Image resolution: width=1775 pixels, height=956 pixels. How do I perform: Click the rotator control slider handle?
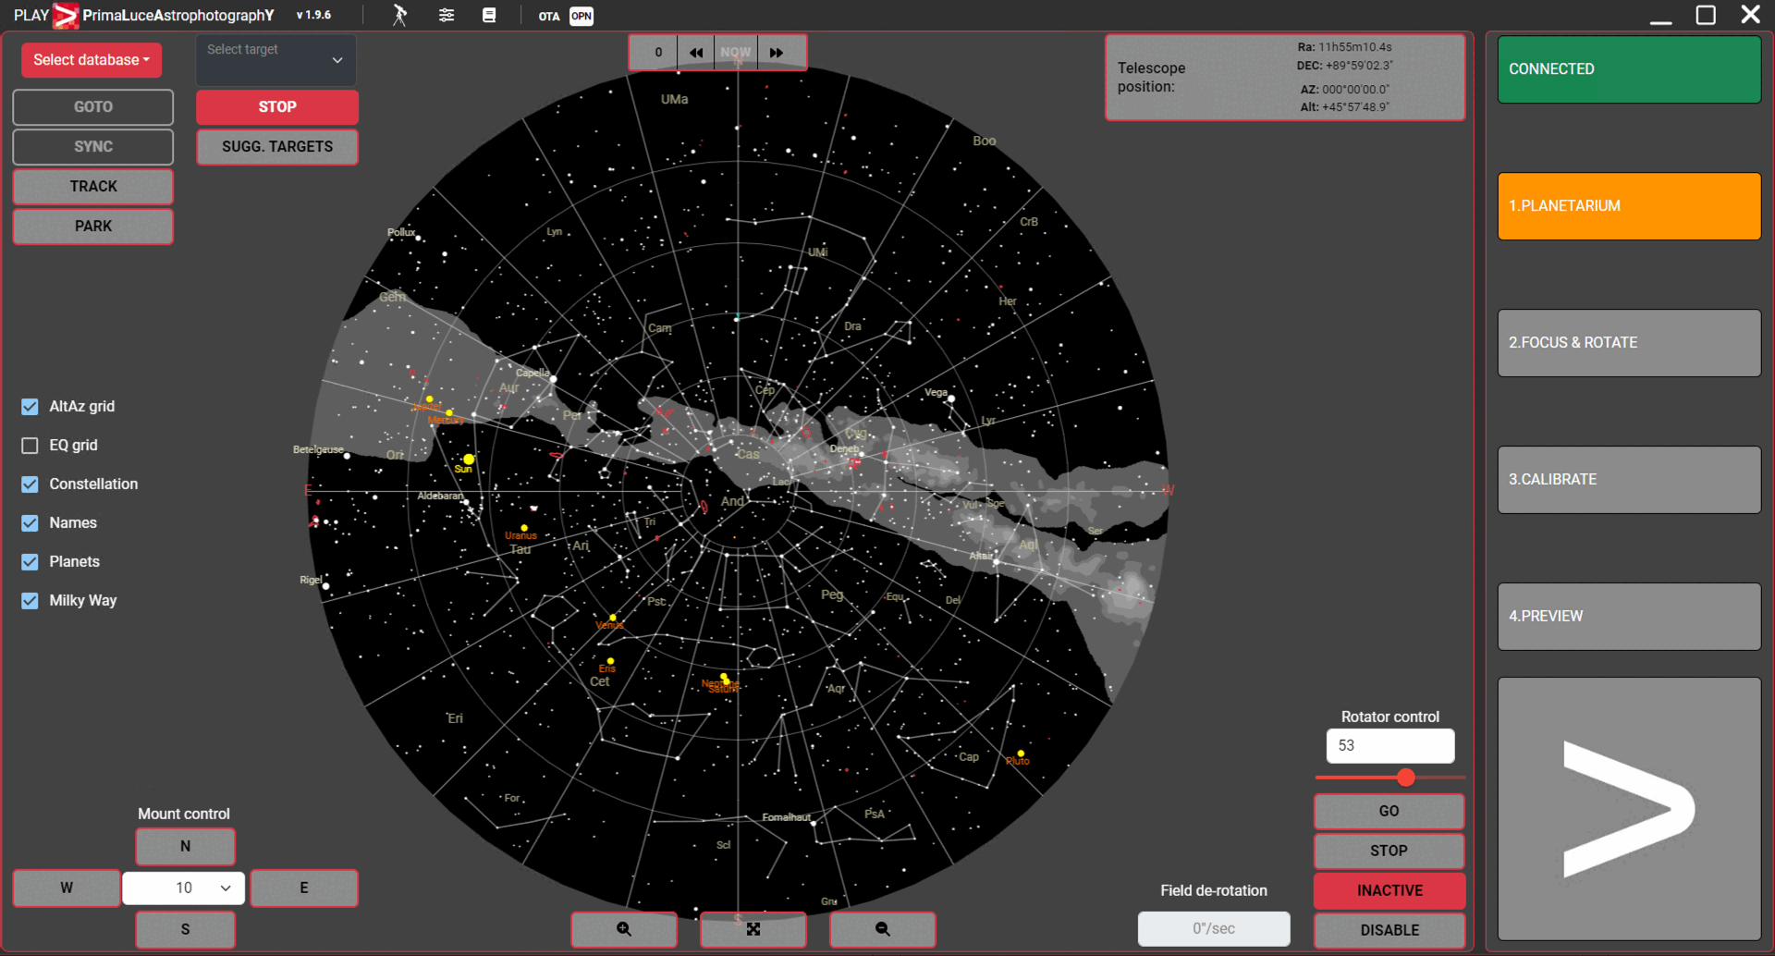(x=1406, y=778)
